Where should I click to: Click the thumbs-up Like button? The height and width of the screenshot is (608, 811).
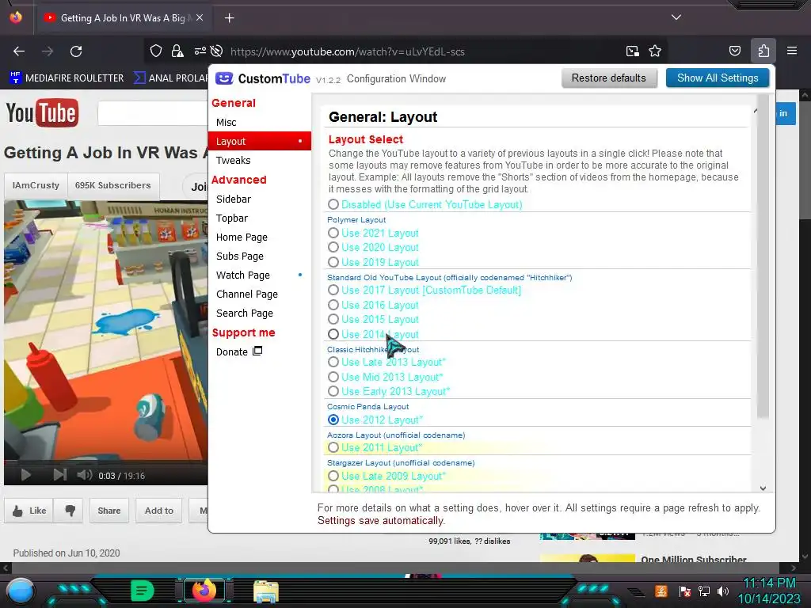[x=29, y=511]
